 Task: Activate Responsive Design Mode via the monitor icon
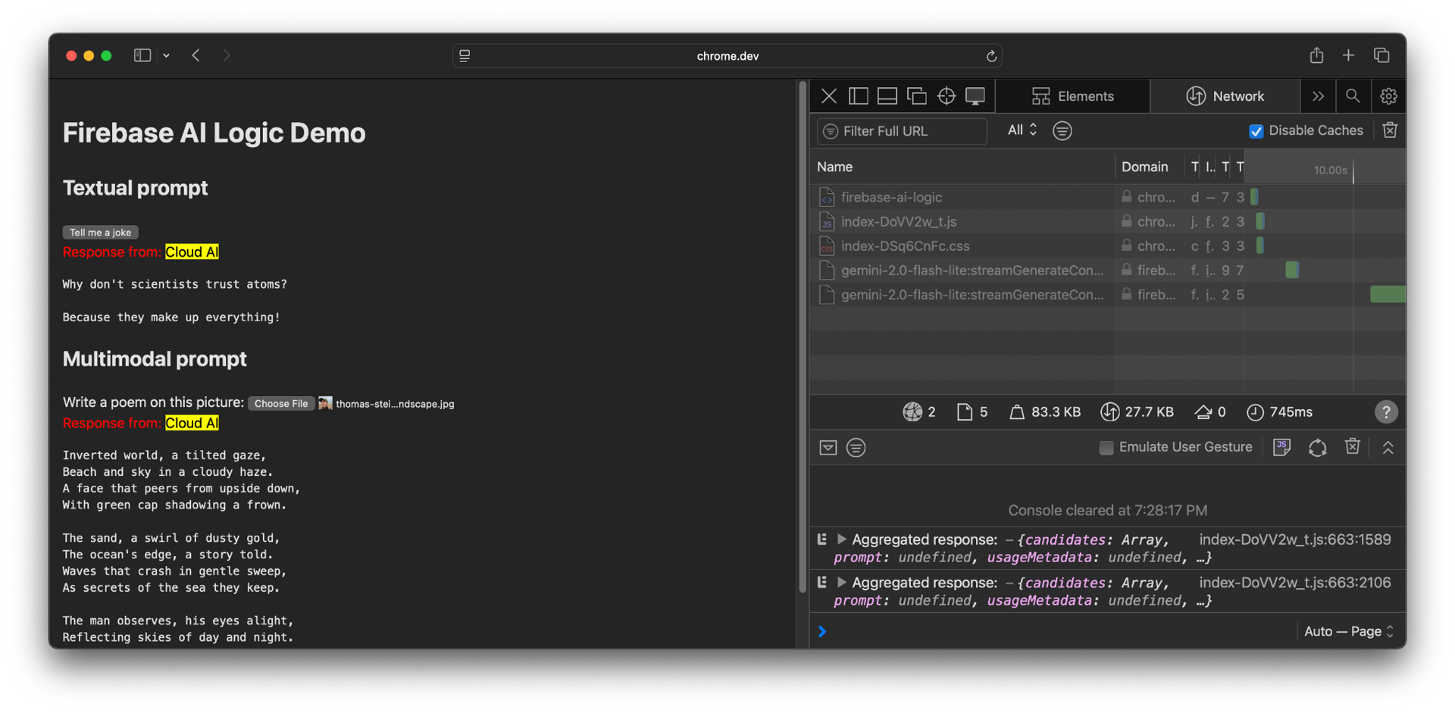coord(975,96)
